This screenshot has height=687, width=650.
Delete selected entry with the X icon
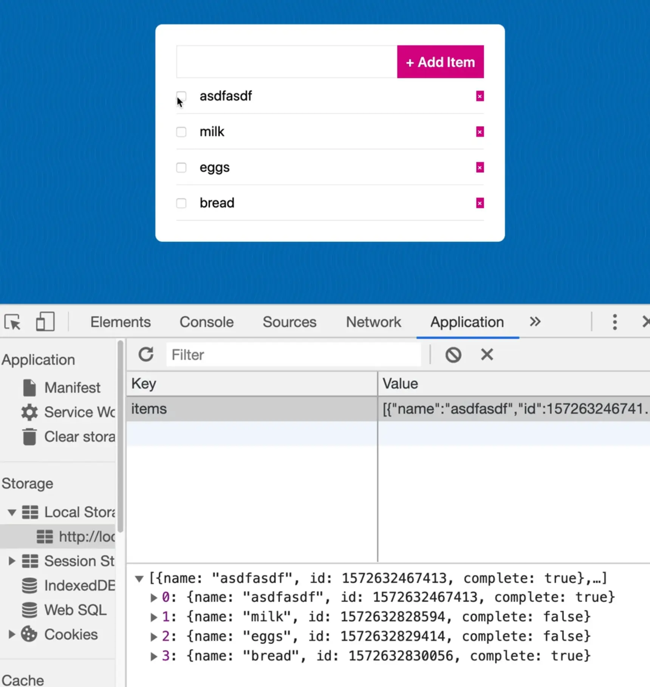point(487,354)
